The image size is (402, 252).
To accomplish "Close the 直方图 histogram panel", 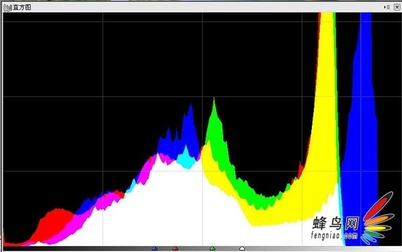I will pyautogui.click(x=397, y=7).
